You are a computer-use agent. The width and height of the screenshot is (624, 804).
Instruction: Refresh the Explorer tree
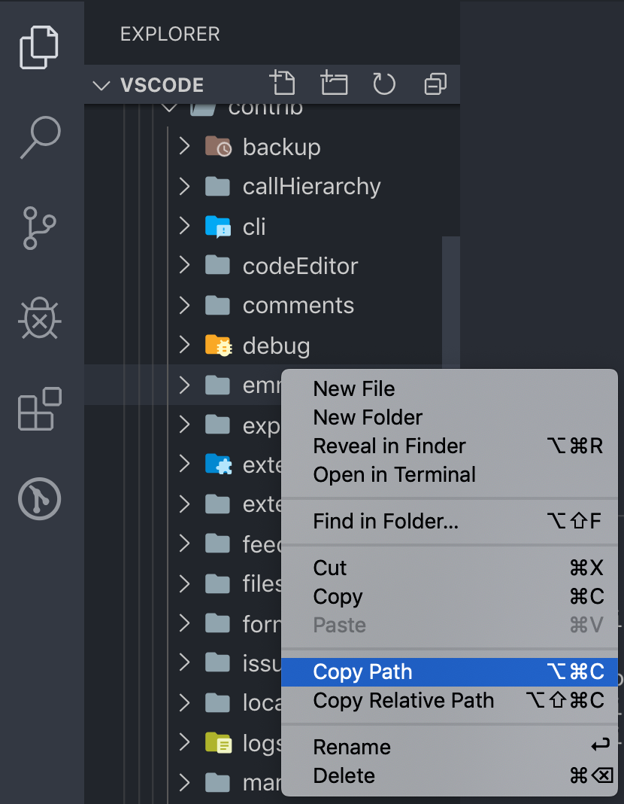point(384,84)
